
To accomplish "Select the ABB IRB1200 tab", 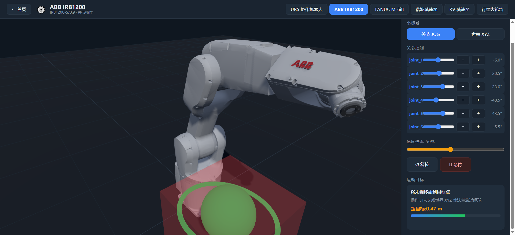I will [349, 9].
